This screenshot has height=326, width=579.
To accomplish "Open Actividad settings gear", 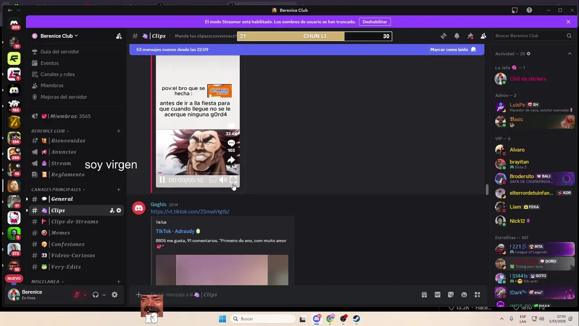I will 528,54.
